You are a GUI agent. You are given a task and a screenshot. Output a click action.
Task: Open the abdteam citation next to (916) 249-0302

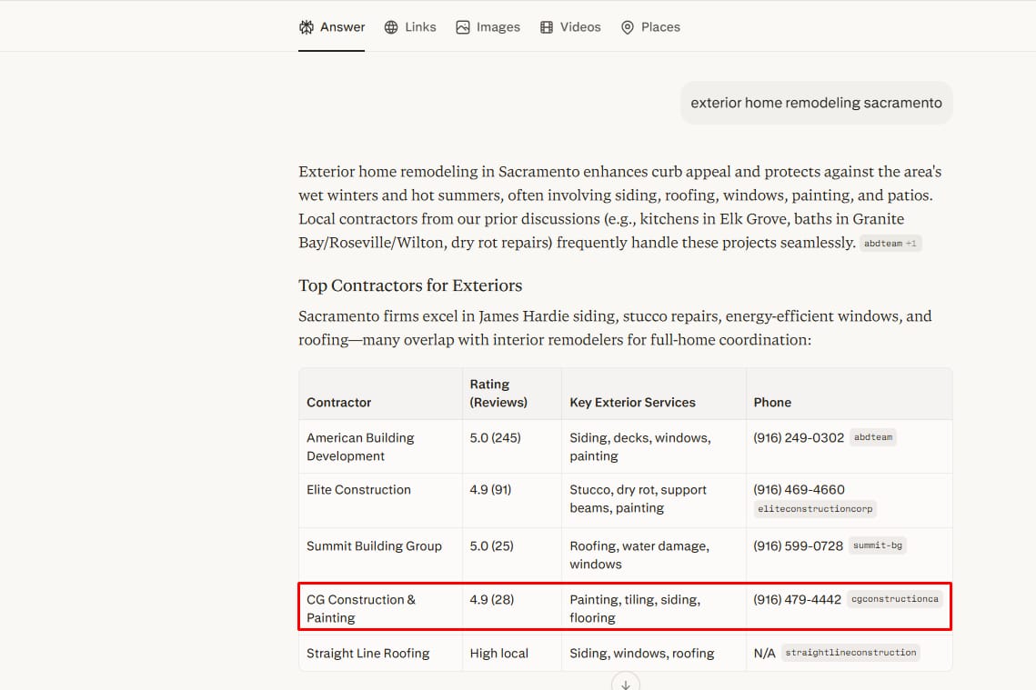pos(873,437)
